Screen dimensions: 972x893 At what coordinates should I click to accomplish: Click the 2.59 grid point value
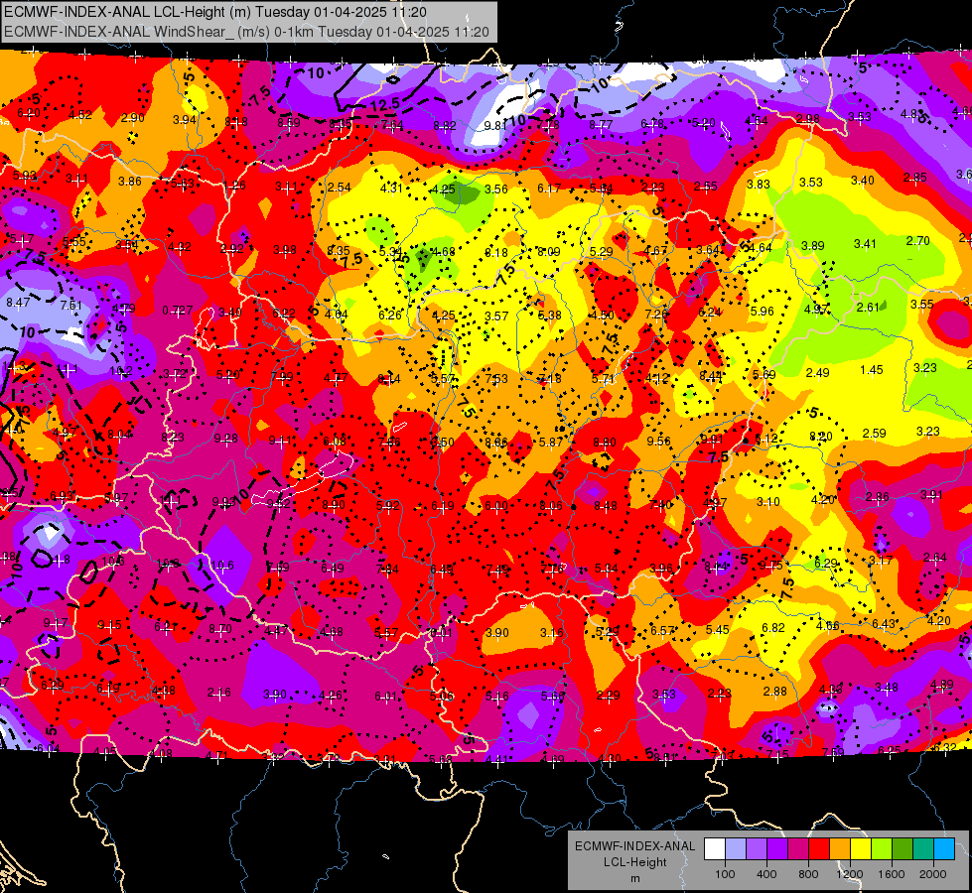[874, 434]
